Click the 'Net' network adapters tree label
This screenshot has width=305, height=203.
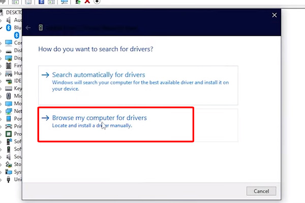18,111
